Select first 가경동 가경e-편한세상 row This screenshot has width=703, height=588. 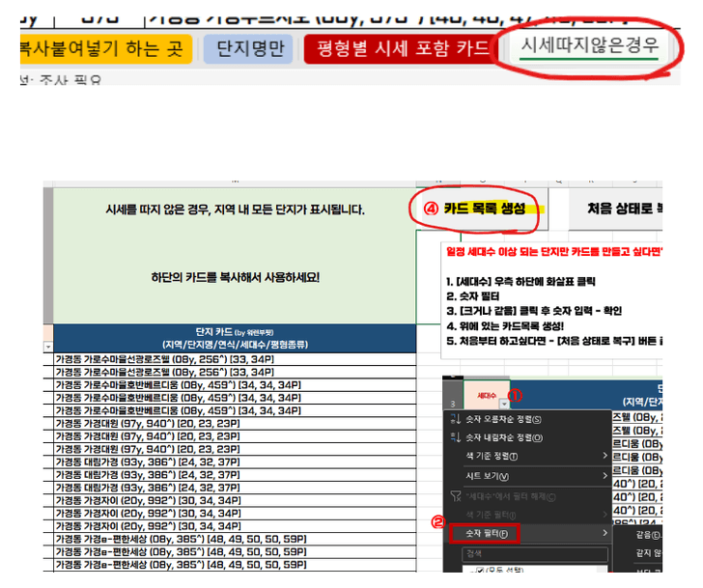(235, 539)
